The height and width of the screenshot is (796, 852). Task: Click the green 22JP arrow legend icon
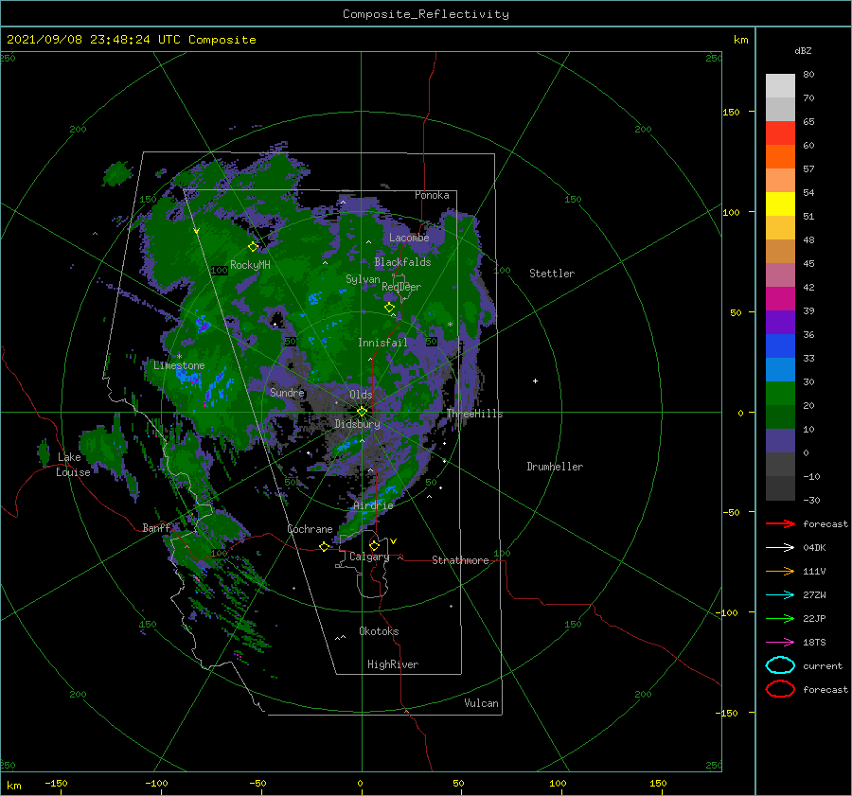[x=780, y=618]
